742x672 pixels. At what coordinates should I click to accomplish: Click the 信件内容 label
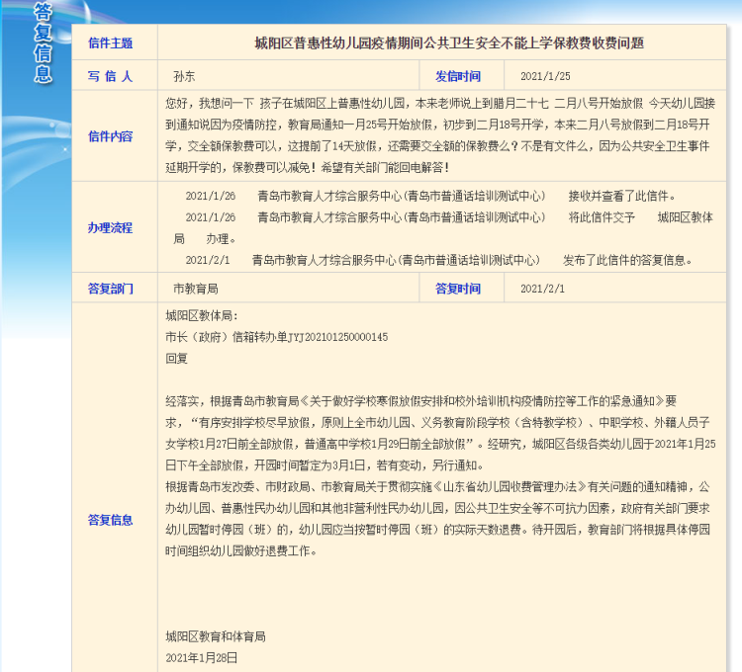(110, 136)
